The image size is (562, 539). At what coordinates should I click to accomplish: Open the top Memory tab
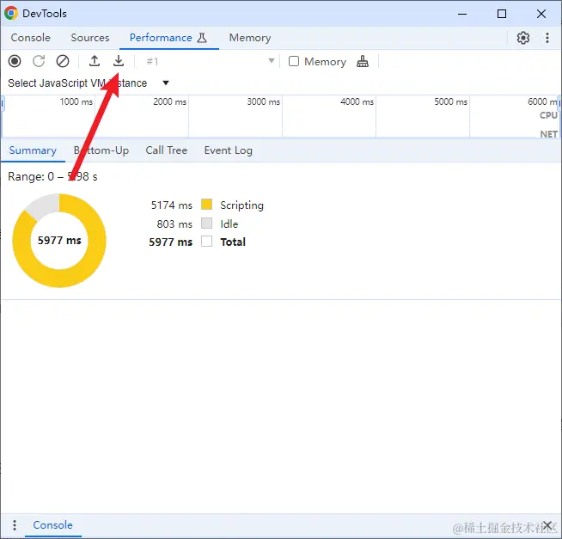coord(250,38)
